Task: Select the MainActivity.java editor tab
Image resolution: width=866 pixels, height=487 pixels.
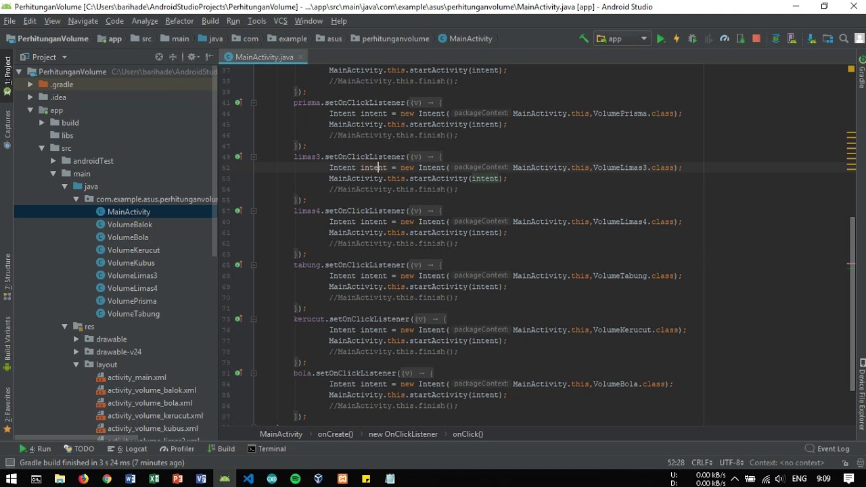Action: pyautogui.click(x=264, y=57)
